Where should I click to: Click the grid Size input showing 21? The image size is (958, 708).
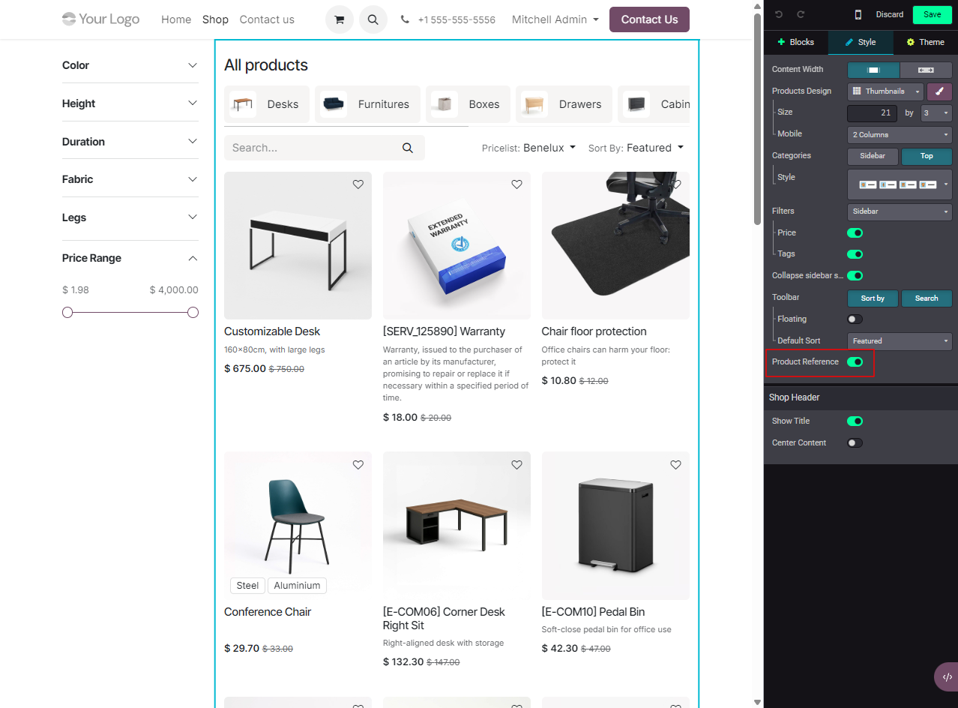[x=872, y=113]
